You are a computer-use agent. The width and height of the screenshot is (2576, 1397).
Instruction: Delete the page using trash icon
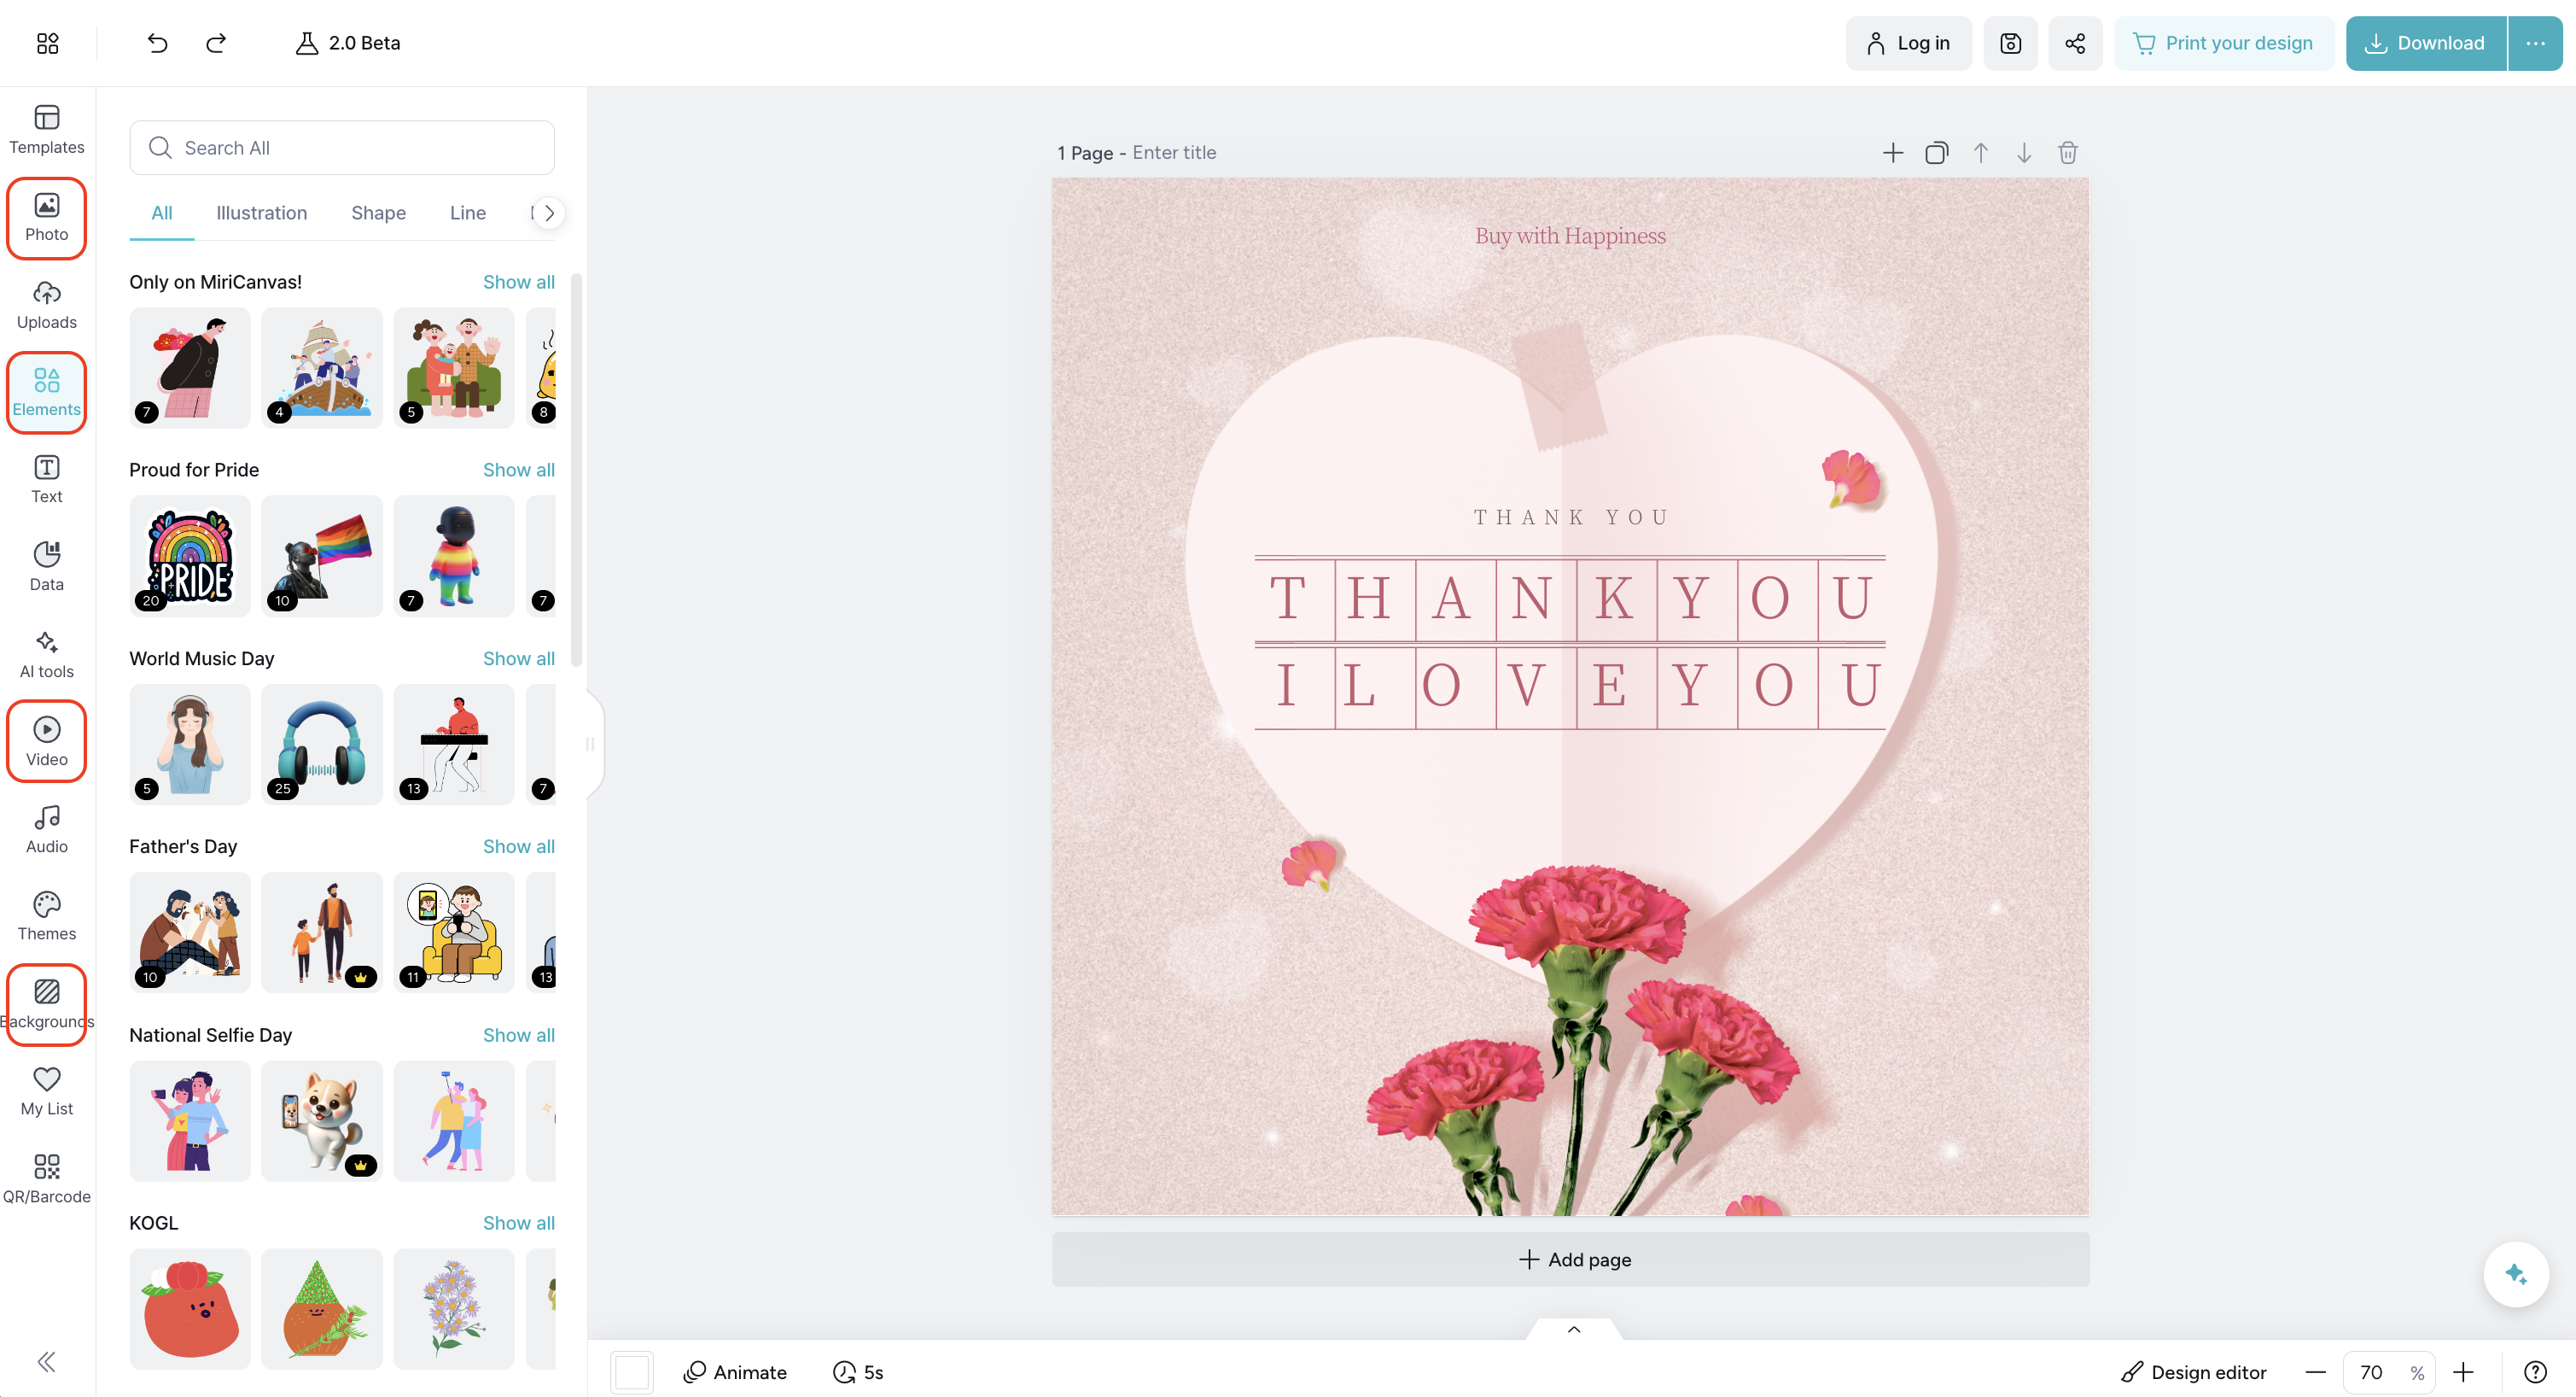pyautogui.click(x=2067, y=153)
